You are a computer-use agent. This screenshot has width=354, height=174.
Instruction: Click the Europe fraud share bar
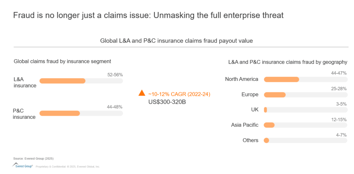(x=305, y=95)
